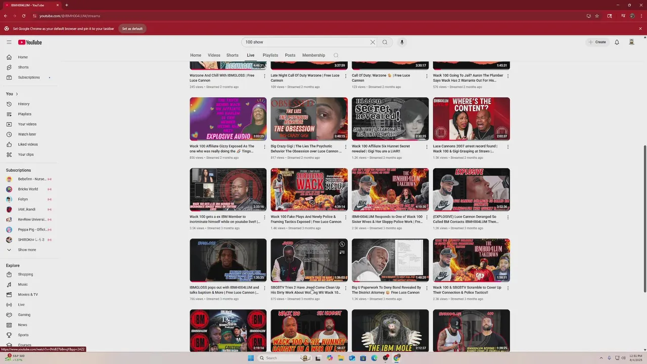Open options menu for Big Crazy Gigi video
The height and width of the screenshot is (364, 647).
click(345, 147)
